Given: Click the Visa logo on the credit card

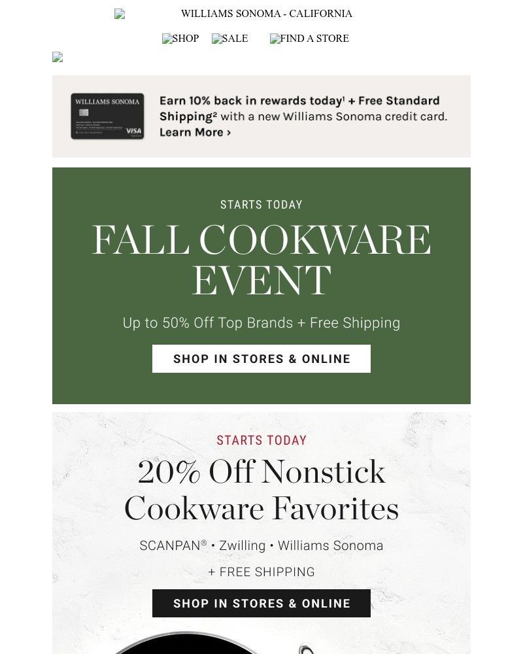Looking at the screenshot, I should coord(133,131).
